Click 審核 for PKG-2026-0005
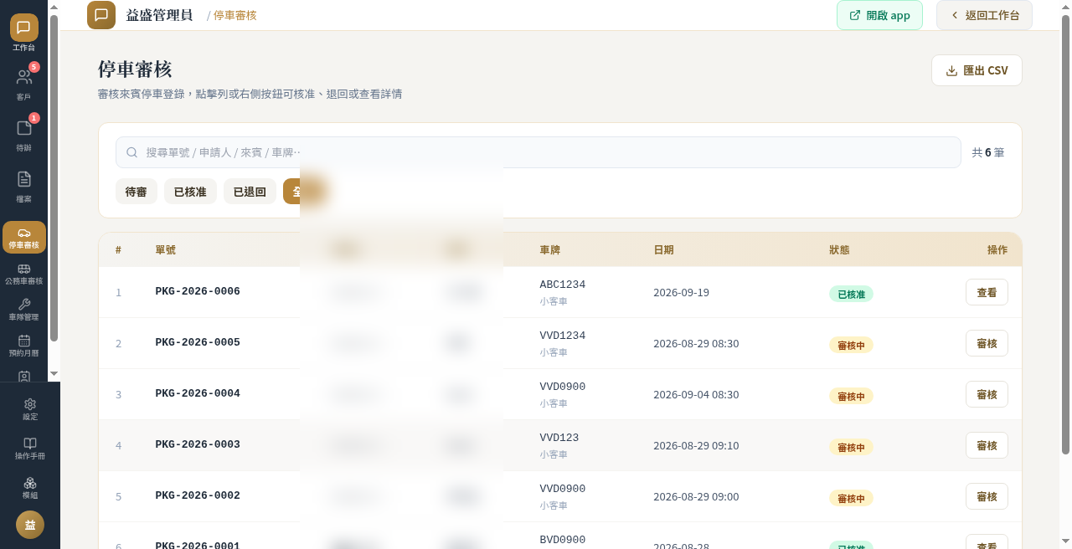Image resolution: width=1072 pixels, height=549 pixels. point(987,343)
